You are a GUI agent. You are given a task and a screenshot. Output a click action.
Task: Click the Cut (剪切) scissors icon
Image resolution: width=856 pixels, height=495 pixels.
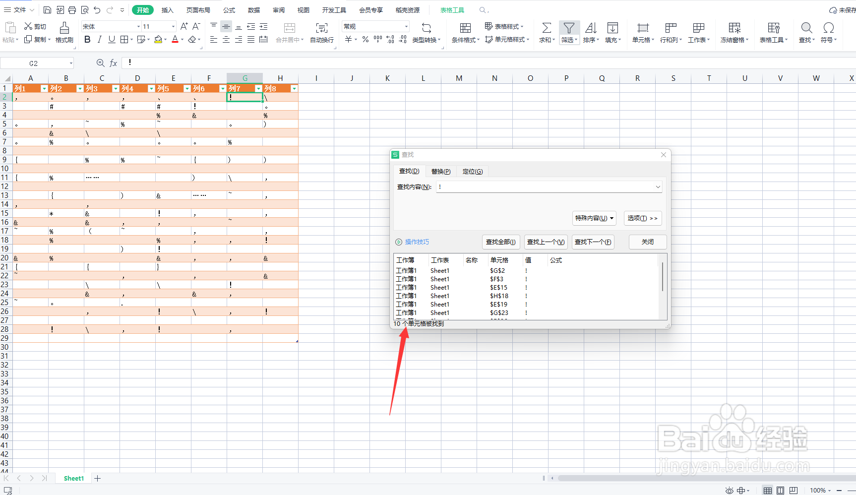28,26
